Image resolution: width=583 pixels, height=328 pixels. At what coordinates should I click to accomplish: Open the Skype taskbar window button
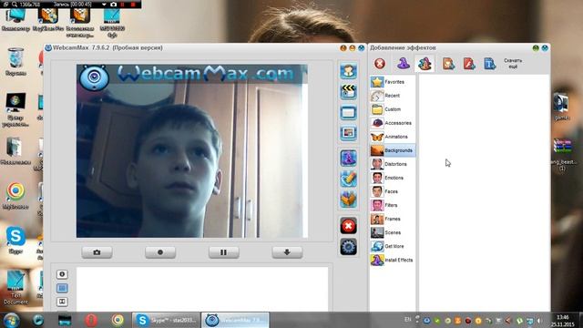click(x=166, y=320)
